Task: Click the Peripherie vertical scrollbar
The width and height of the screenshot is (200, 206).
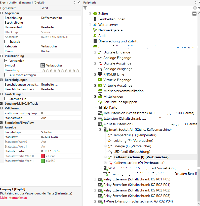Action: (x=199, y=116)
